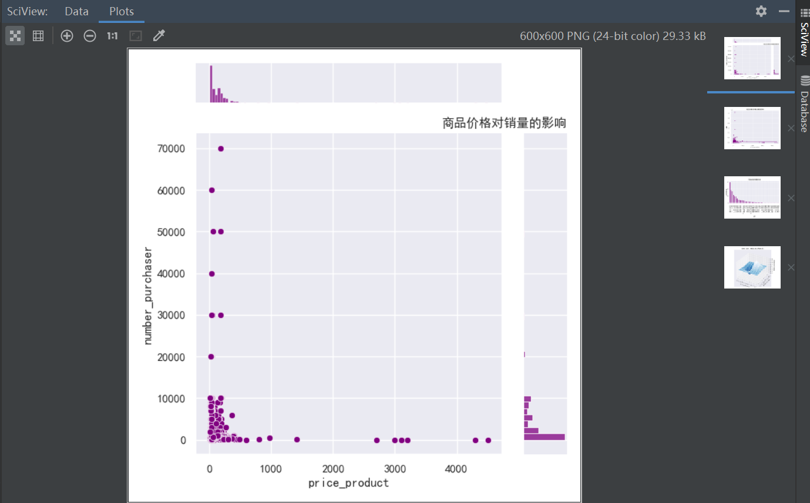Select the third bar chart thumbnail
This screenshot has height=503, width=810.
(x=752, y=197)
